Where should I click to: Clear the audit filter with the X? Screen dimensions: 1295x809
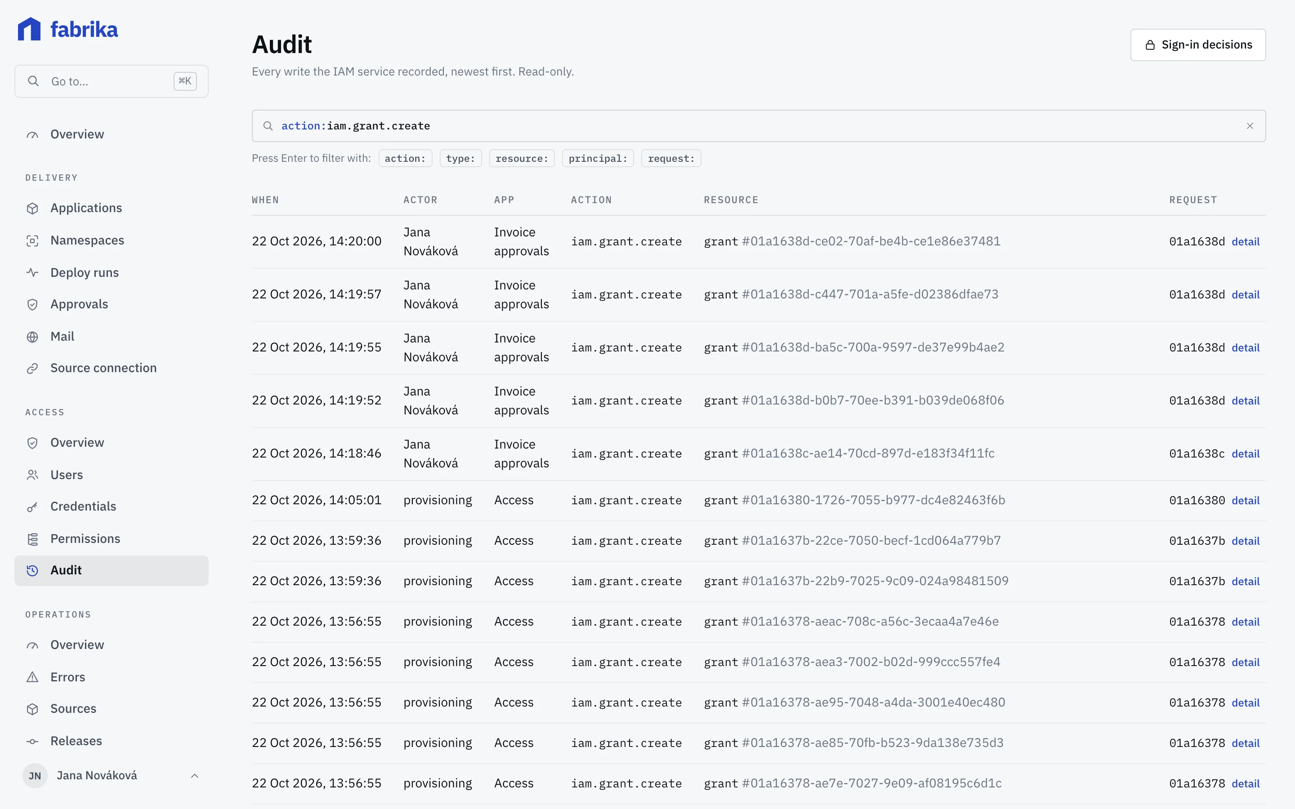click(1250, 126)
